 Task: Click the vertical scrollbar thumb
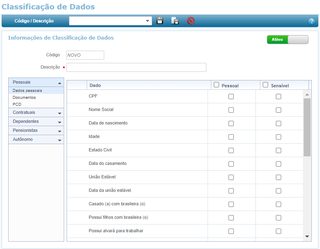tap(307, 127)
